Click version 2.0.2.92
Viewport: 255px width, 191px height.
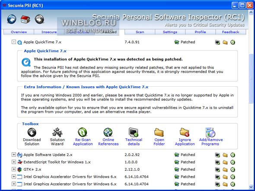[132, 155]
